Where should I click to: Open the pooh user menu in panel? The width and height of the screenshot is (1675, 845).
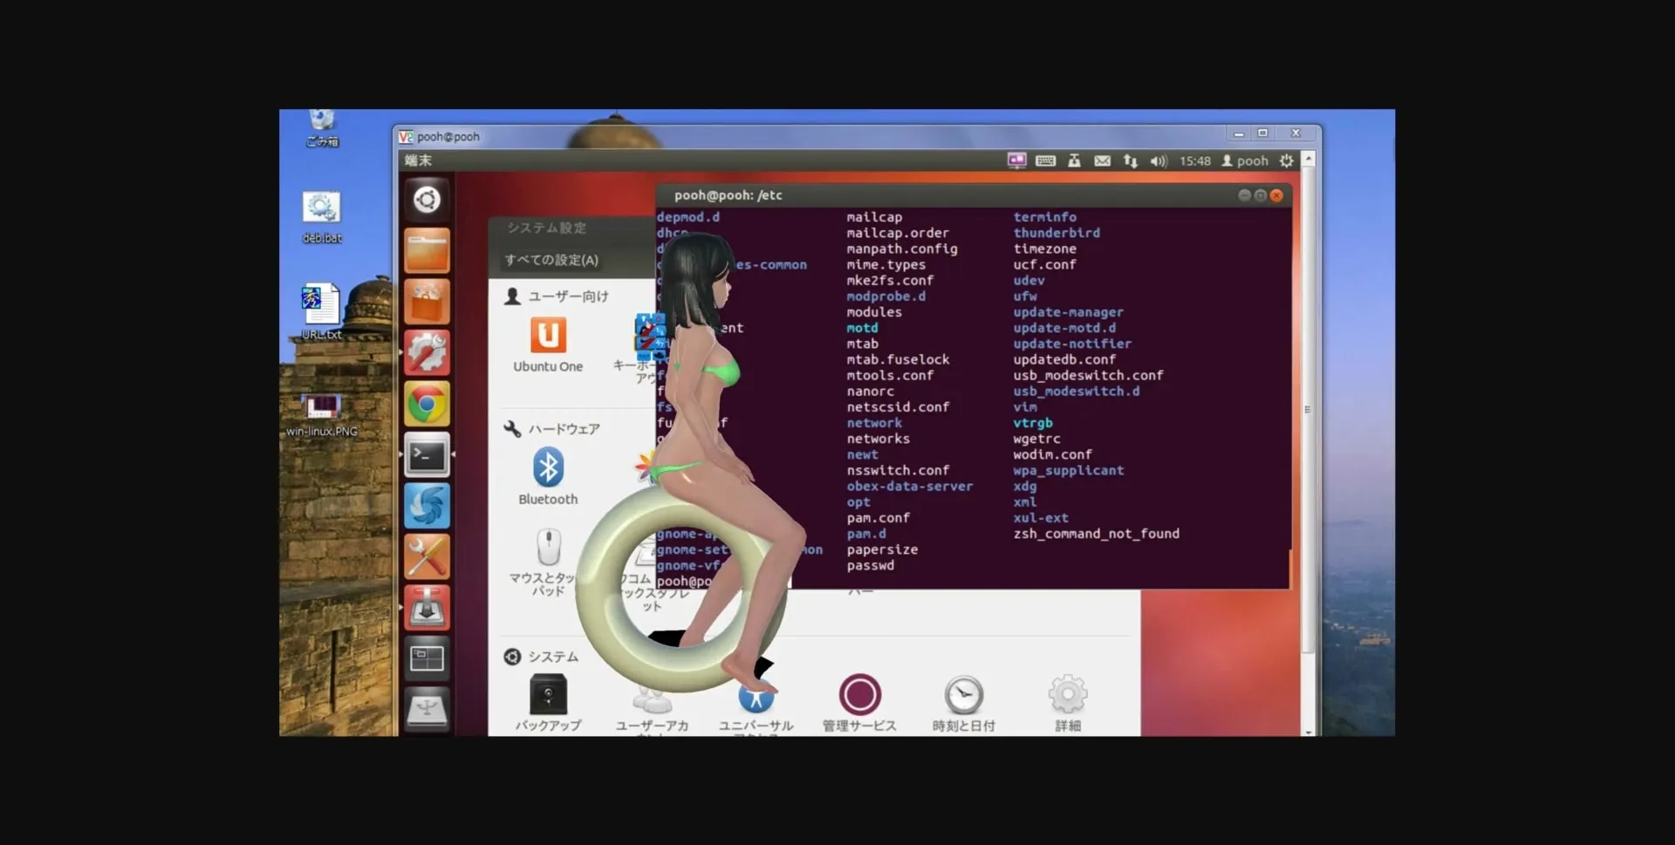coord(1245,161)
